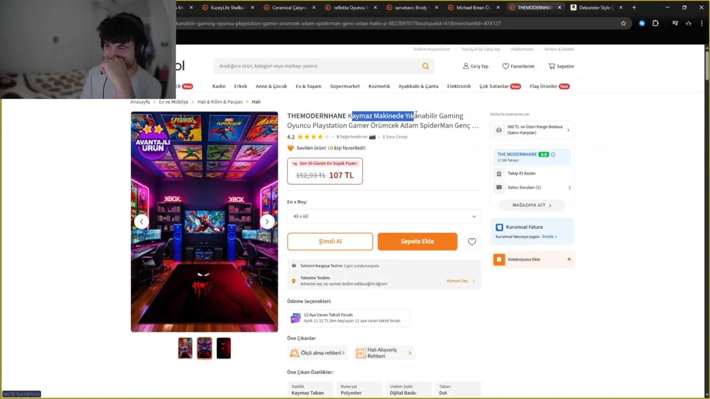Click the Takip Et Kazan gift icon

tap(499, 173)
